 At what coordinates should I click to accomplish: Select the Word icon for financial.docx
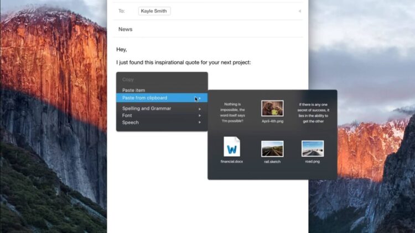(x=232, y=147)
